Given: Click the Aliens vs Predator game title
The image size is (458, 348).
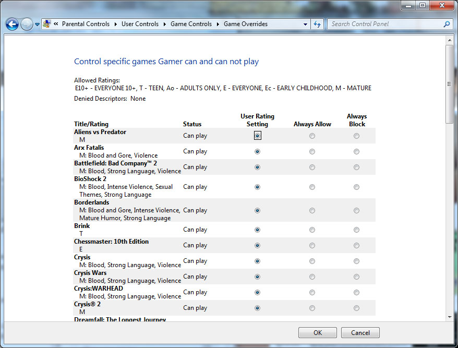Looking at the screenshot, I should pyautogui.click(x=100, y=132).
